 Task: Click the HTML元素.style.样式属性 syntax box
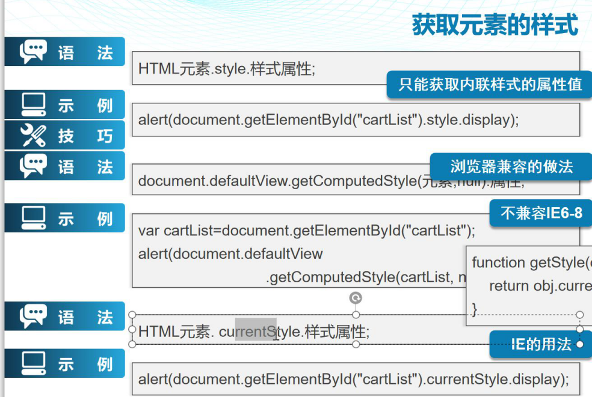241,68
